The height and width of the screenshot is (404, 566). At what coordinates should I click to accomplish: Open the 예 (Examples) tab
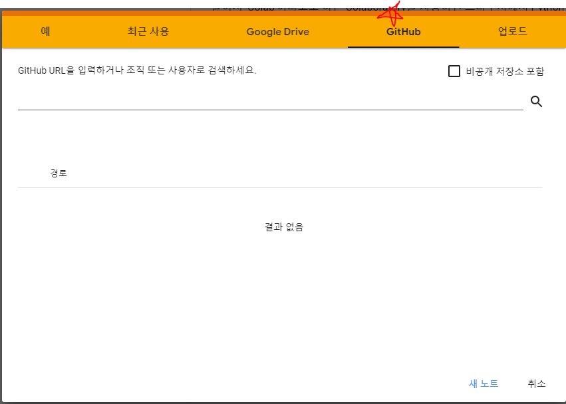45,31
